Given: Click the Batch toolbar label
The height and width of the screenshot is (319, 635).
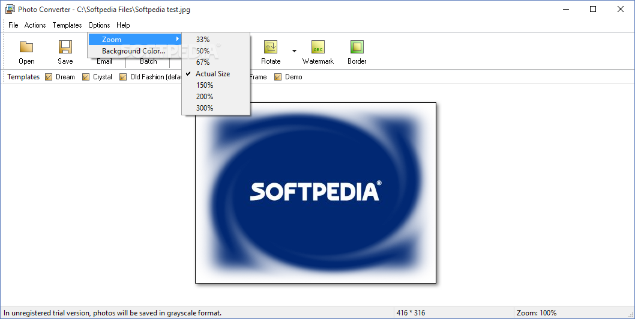Looking at the screenshot, I should pos(148,61).
